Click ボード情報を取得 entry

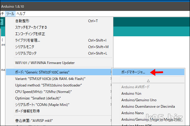59,111
